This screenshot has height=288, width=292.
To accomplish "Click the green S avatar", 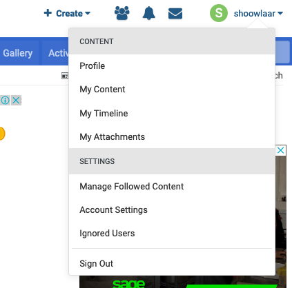I will [219, 13].
